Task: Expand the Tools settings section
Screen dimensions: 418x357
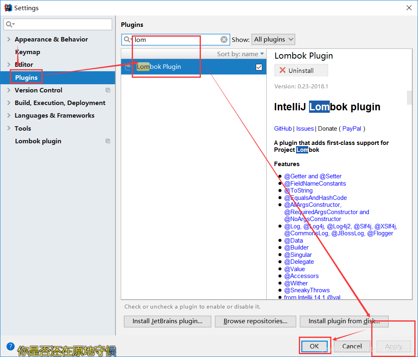Action: (x=9, y=128)
